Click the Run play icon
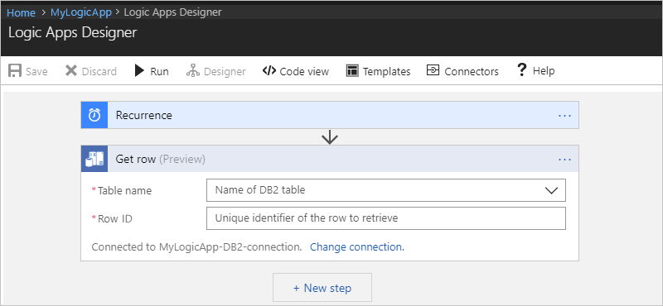Viewport: 663px width, 306px height. coord(139,70)
